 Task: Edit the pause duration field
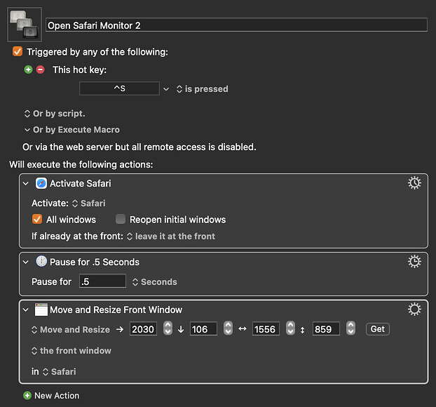point(102,281)
